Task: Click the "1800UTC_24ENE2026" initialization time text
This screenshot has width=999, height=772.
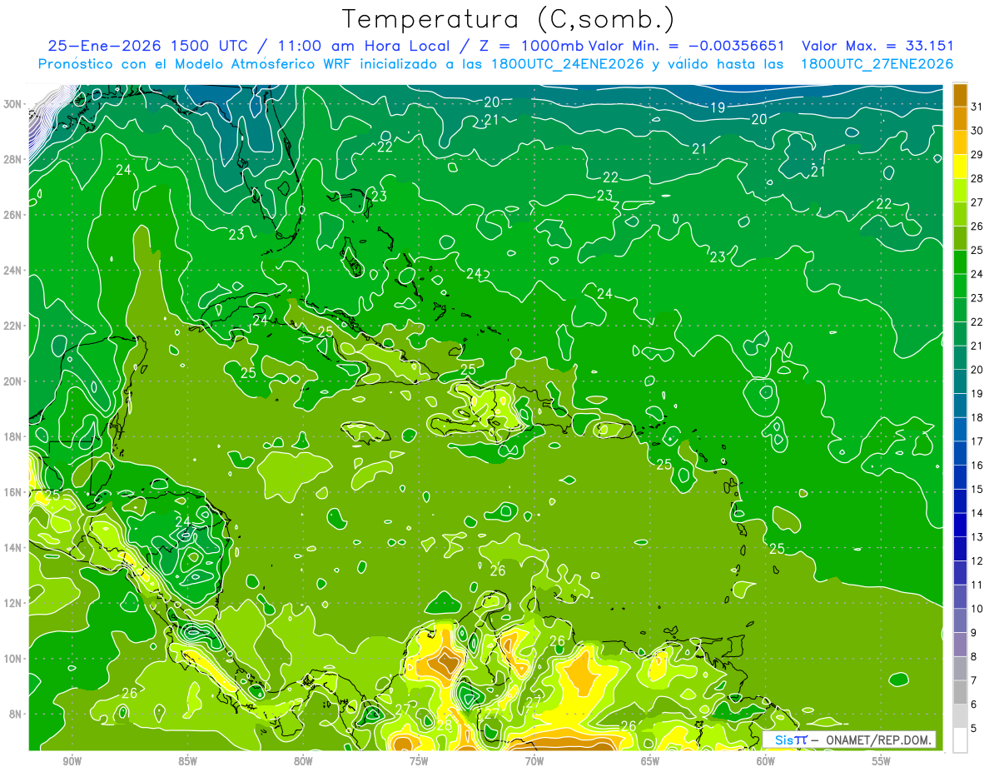Action: pos(564,64)
